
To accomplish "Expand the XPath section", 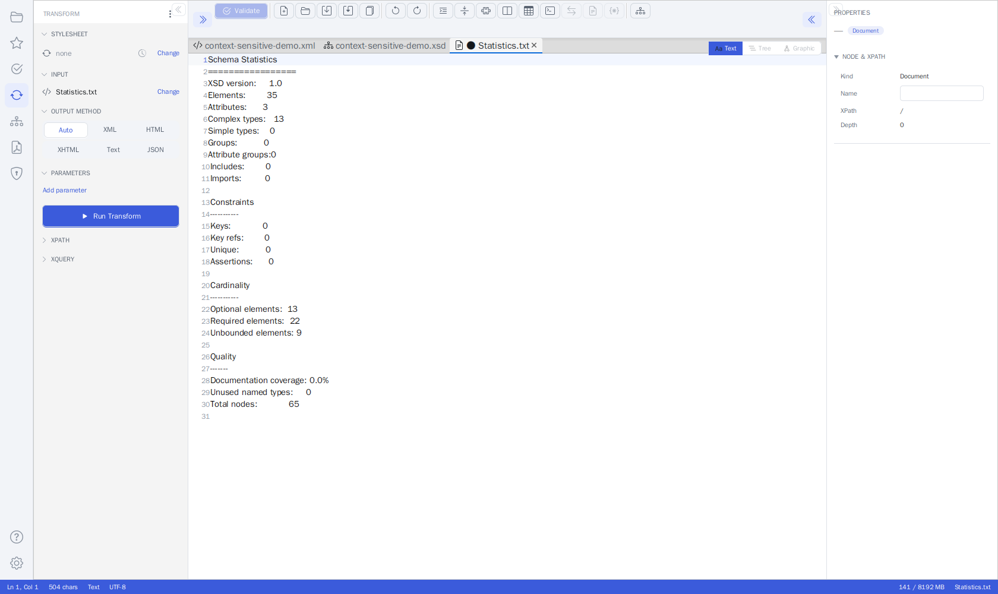I will click(x=44, y=240).
